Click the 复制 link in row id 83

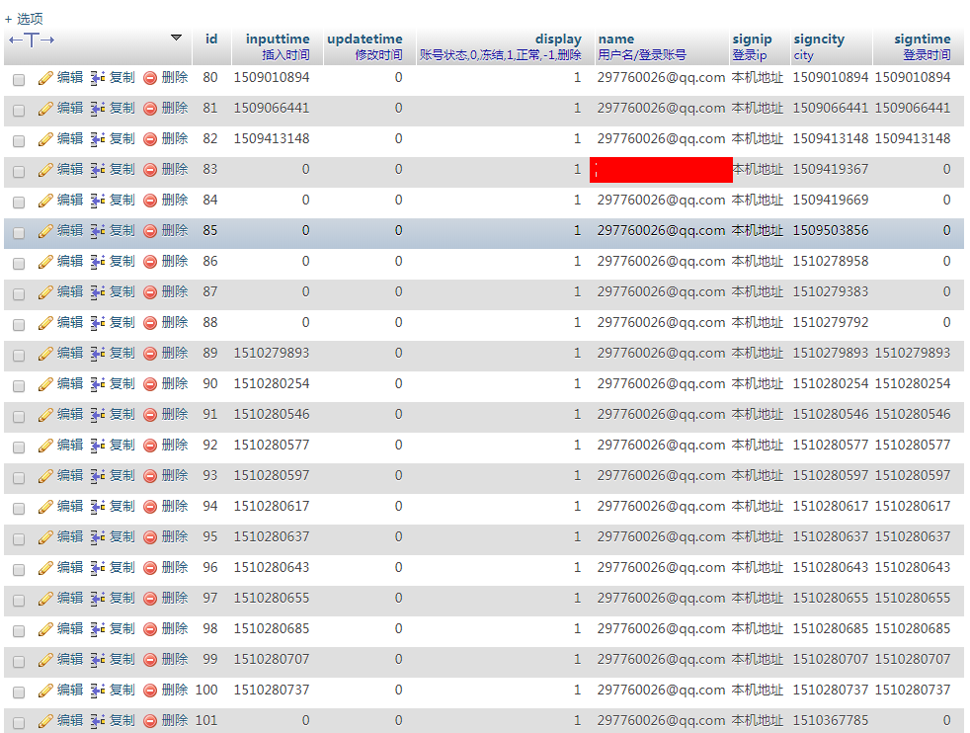click(x=122, y=170)
